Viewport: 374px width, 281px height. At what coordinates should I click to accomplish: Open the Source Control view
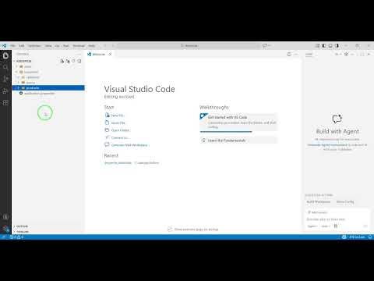point(5,79)
